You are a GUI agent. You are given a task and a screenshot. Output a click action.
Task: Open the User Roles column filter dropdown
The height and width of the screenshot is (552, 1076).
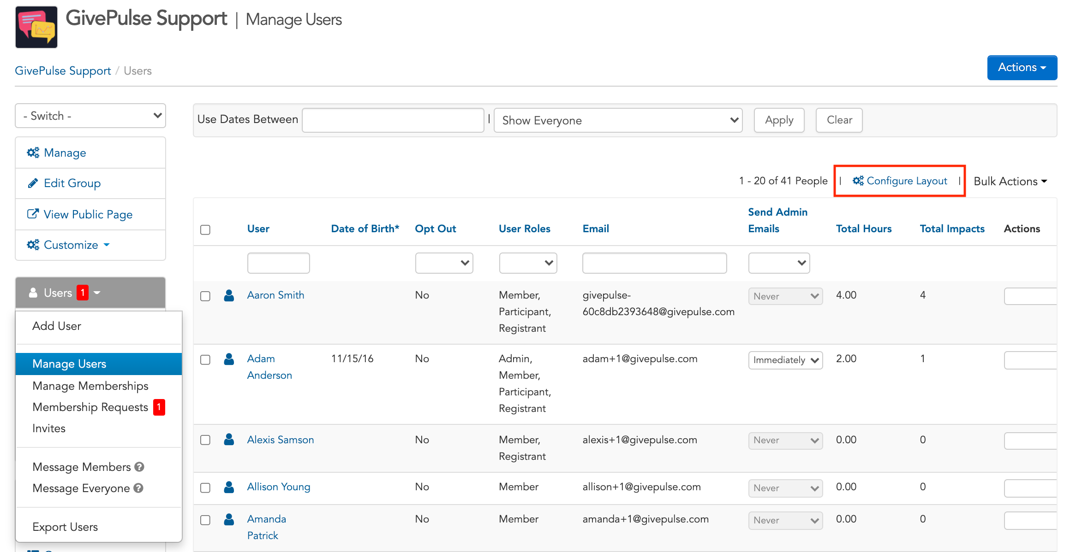[528, 263]
